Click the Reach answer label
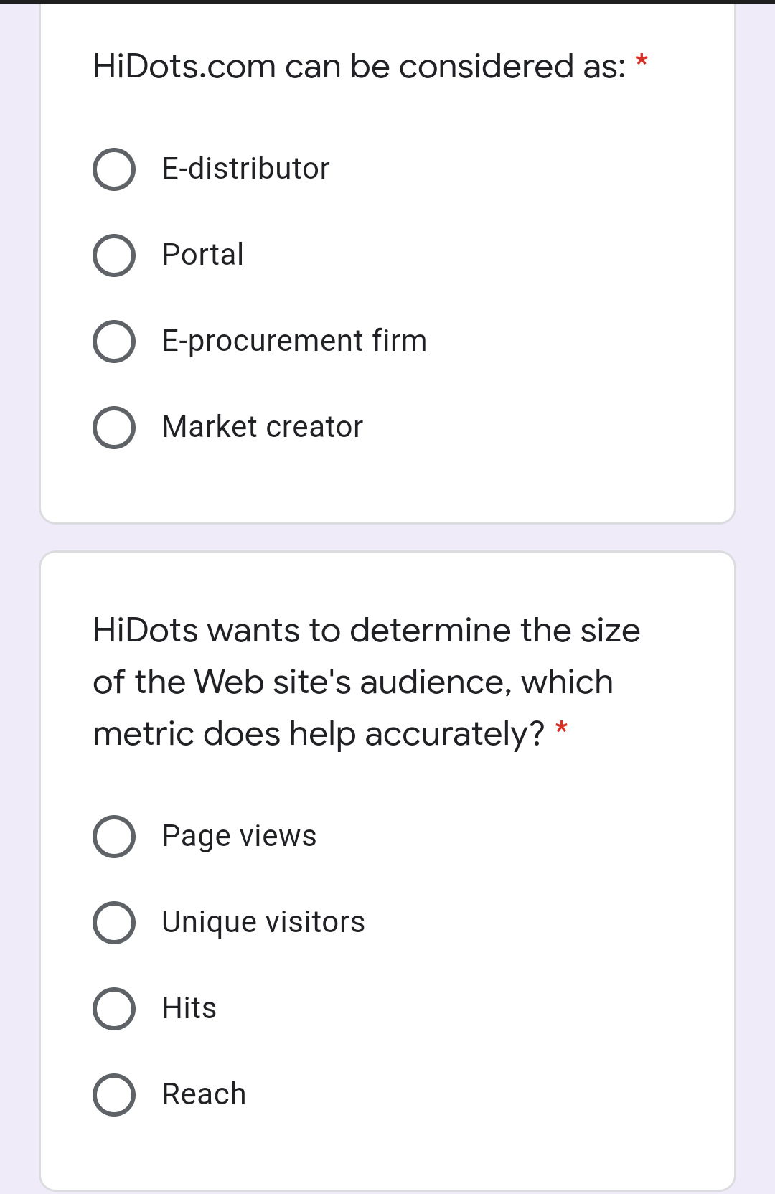Viewport: 775px width, 1194px height. pyautogui.click(x=203, y=1094)
